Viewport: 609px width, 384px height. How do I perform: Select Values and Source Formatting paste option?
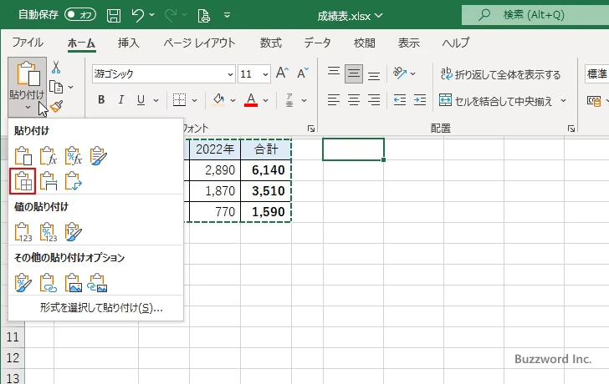(74, 232)
